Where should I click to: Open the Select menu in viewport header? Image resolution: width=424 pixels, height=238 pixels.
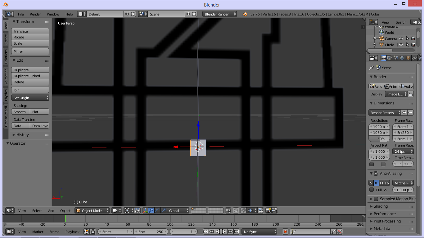37,210
